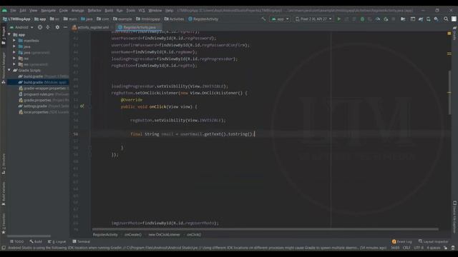Image resolution: width=458 pixels, height=257 pixels.
Task: Click onCreate() in the editor breadcrumb
Action: [133, 235]
